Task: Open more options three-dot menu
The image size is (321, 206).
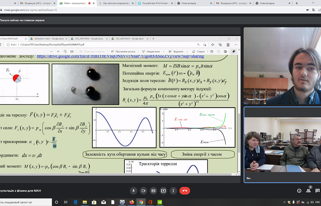Action: click(x=174, y=190)
